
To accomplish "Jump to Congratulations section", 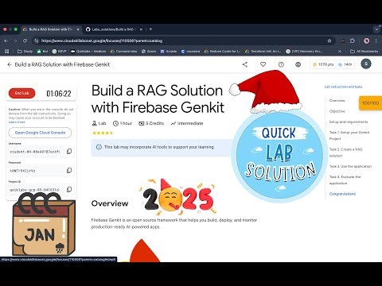I will click(342, 194).
